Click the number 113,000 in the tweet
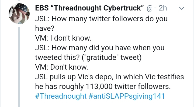Viewport: 194px width, 107px height. click(x=99, y=86)
